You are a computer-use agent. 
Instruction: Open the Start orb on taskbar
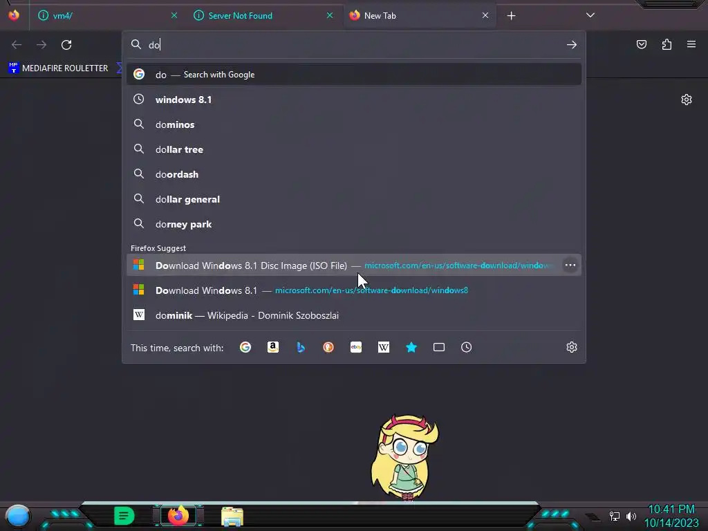pyautogui.click(x=17, y=516)
